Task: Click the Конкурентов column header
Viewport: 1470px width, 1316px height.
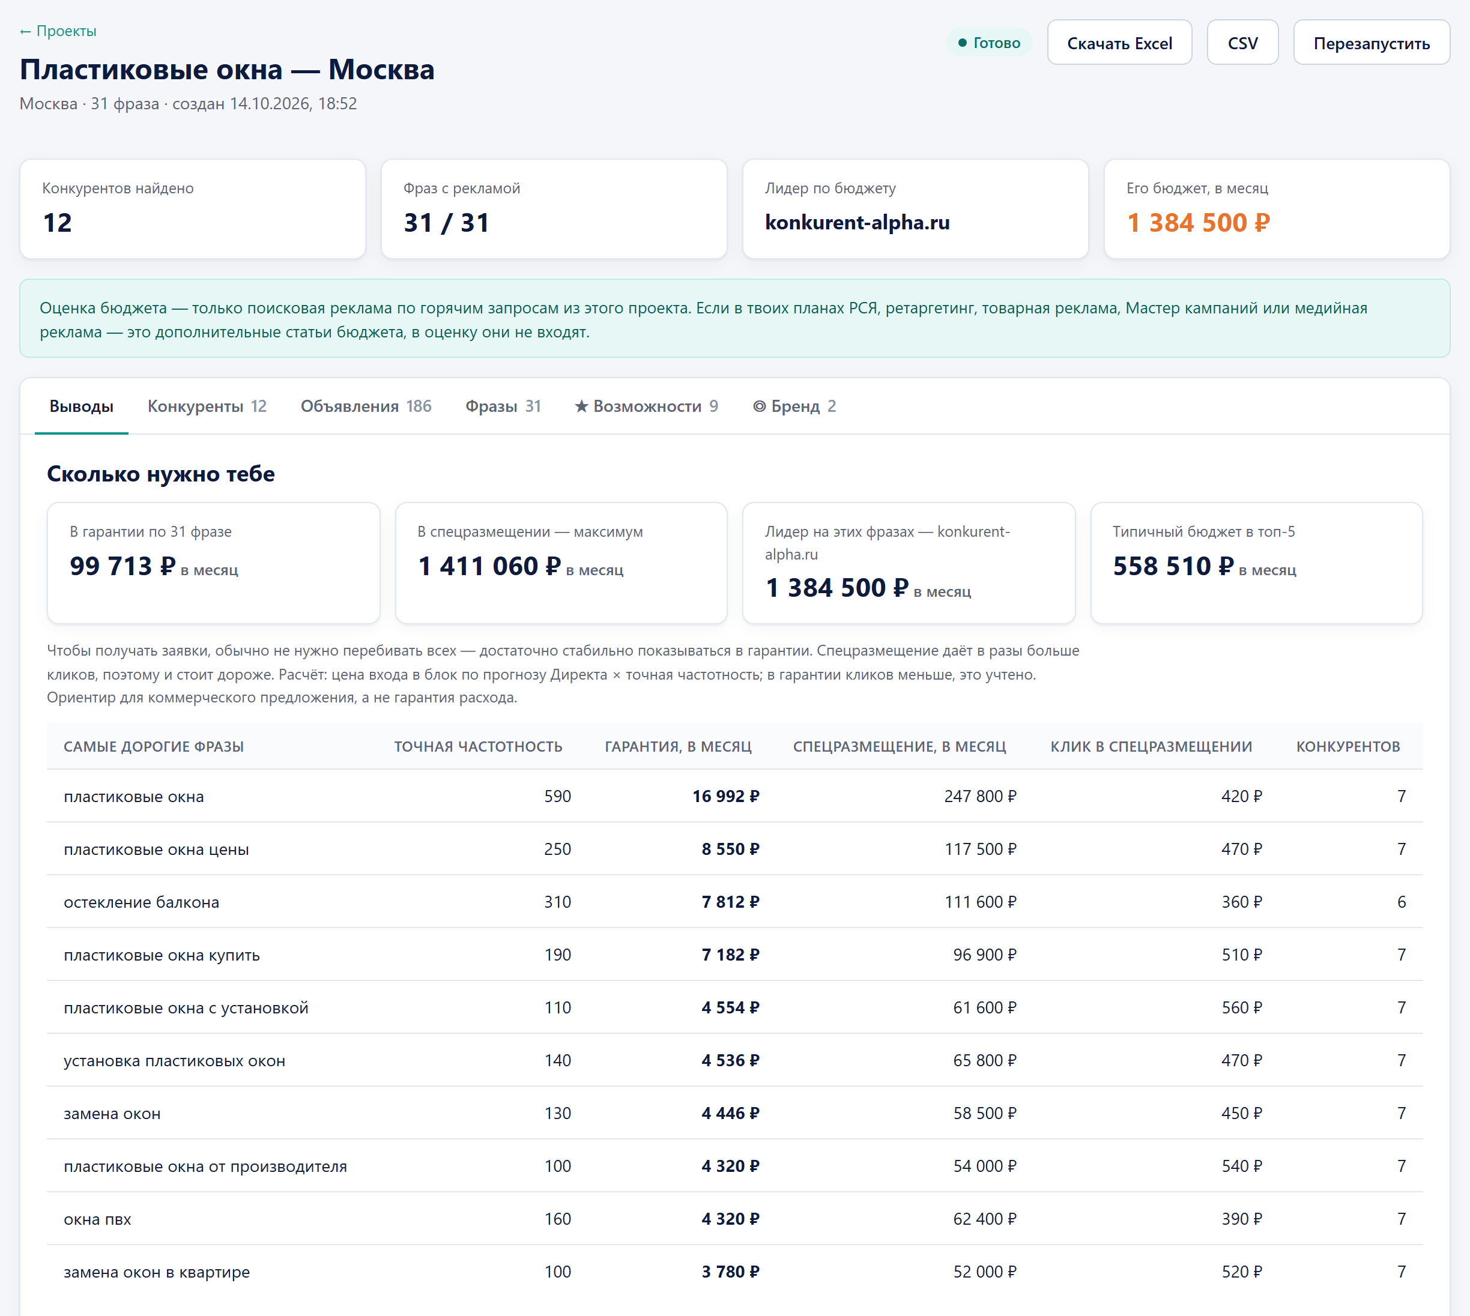Action: [1348, 746]
